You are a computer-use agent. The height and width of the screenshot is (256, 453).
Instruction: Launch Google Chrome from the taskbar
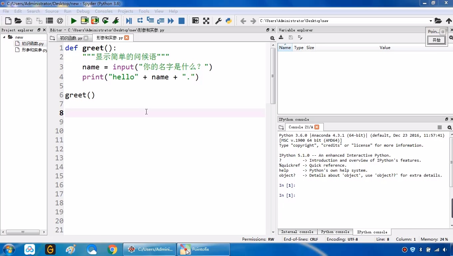112,249
